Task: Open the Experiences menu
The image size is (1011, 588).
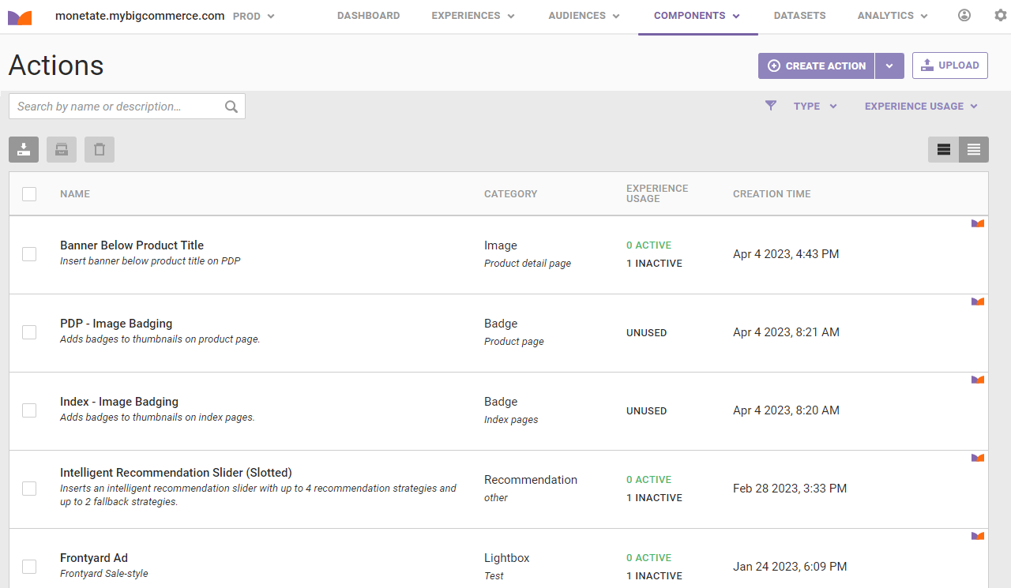Action: coord(472,16)
